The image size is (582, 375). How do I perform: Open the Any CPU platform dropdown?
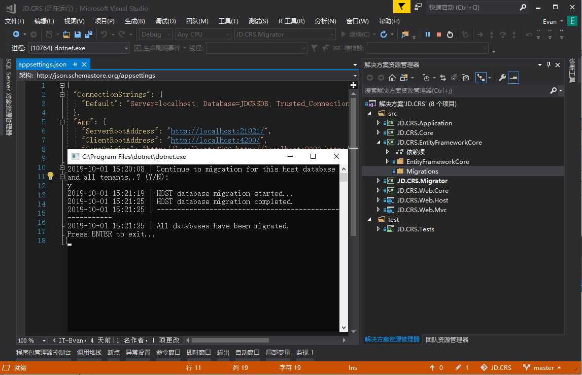pyautogui.click(x=203, y=34)
